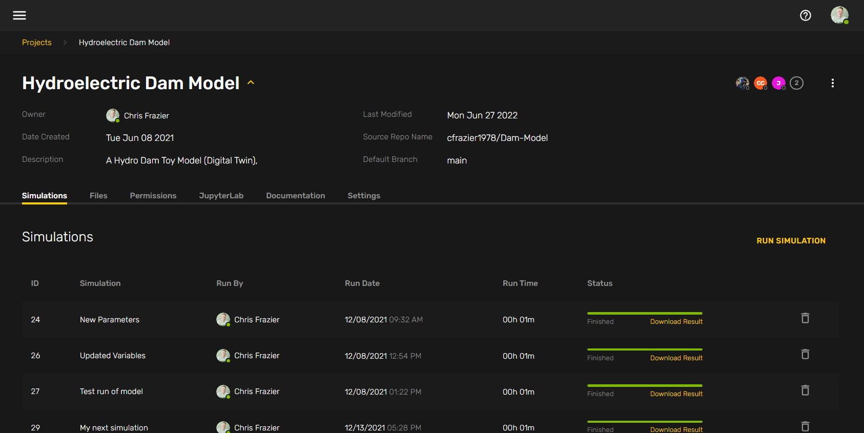This screenshot has width=864, height=433.
Task: Open the Settings tab
Action: [364, 196]
